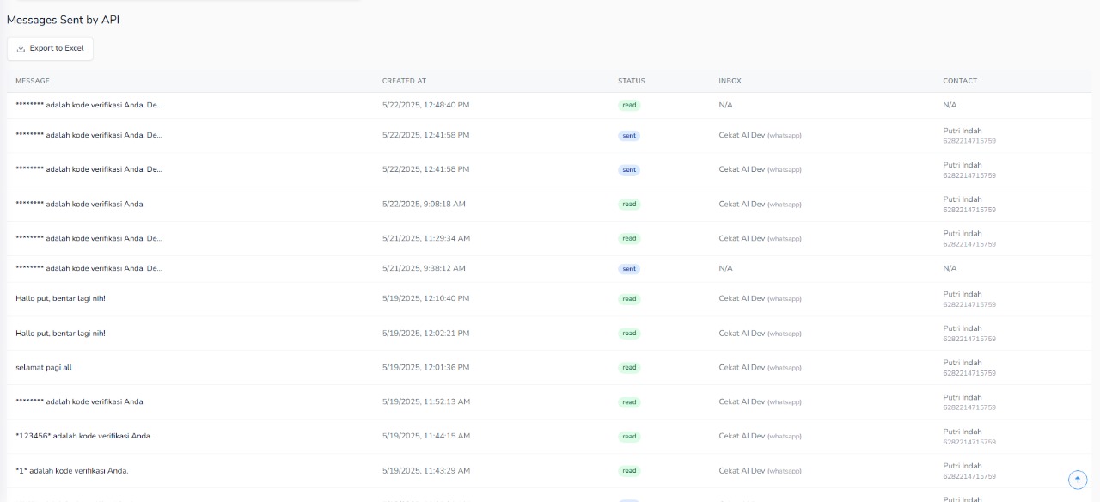Click the INBOX column header
This screenshot has height=502, width=1100.
[x=730, y=81]
